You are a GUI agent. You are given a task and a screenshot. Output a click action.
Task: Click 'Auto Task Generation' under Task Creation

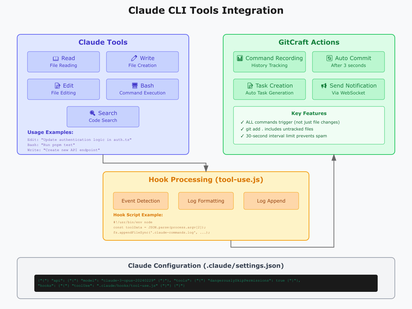tap(270, 93)
